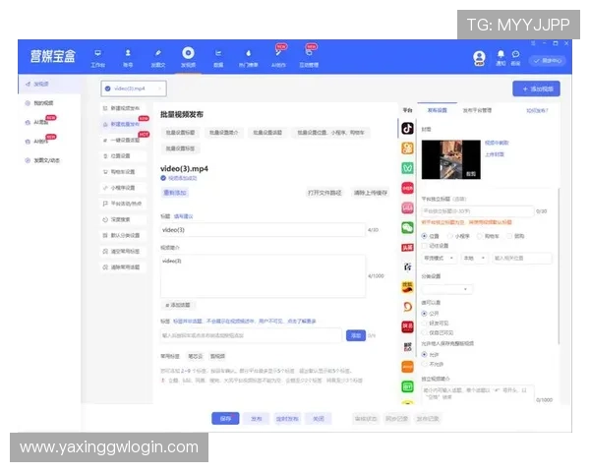
Task: Open the flame hot-list icon in the top bar
Action: click(x=249, y=53)
